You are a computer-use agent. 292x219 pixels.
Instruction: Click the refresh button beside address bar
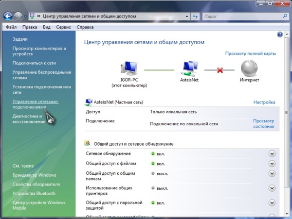pyautogui.click(x=195, y=17)
